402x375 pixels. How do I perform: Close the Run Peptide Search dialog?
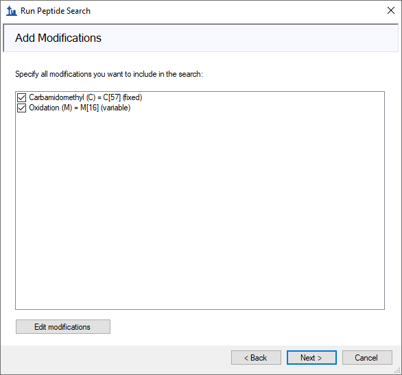pos(391,10)
